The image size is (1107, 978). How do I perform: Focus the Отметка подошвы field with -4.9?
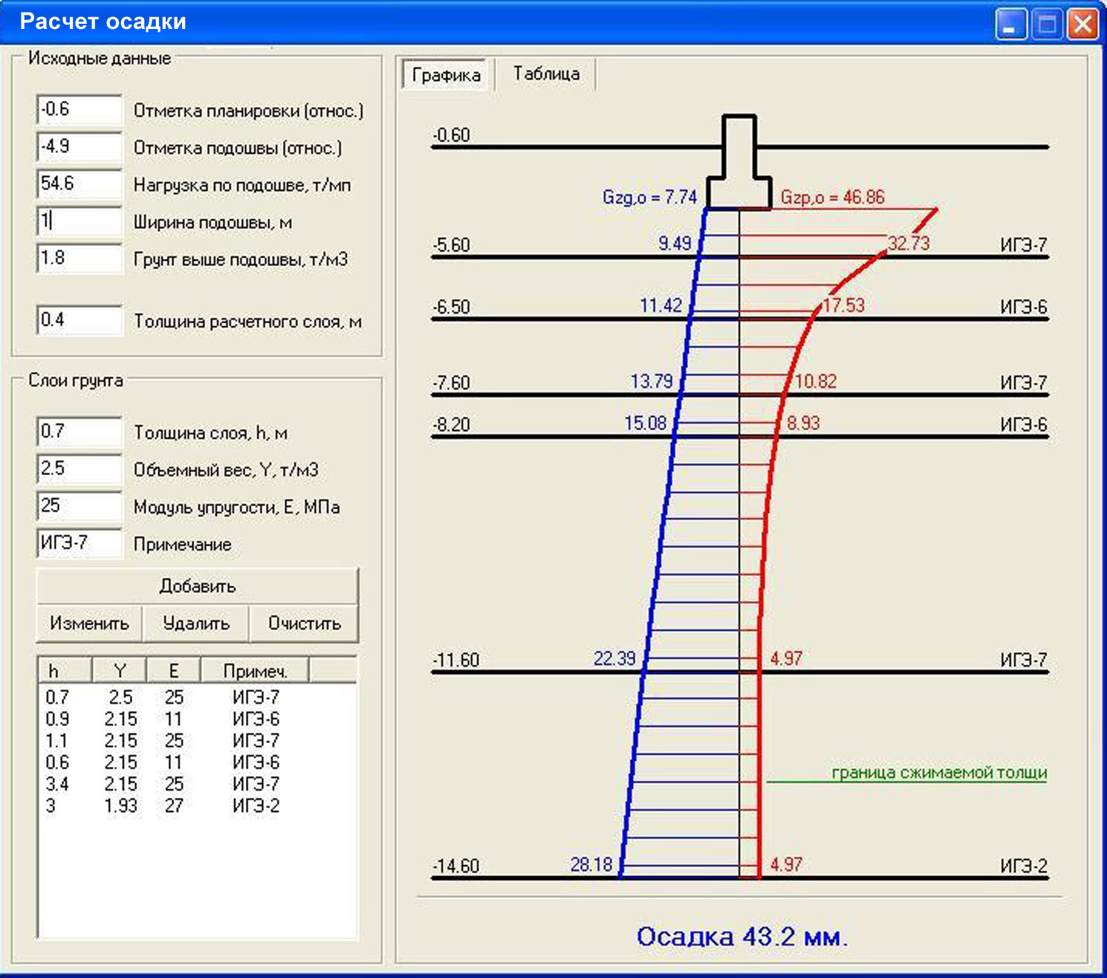click(79, 146)
